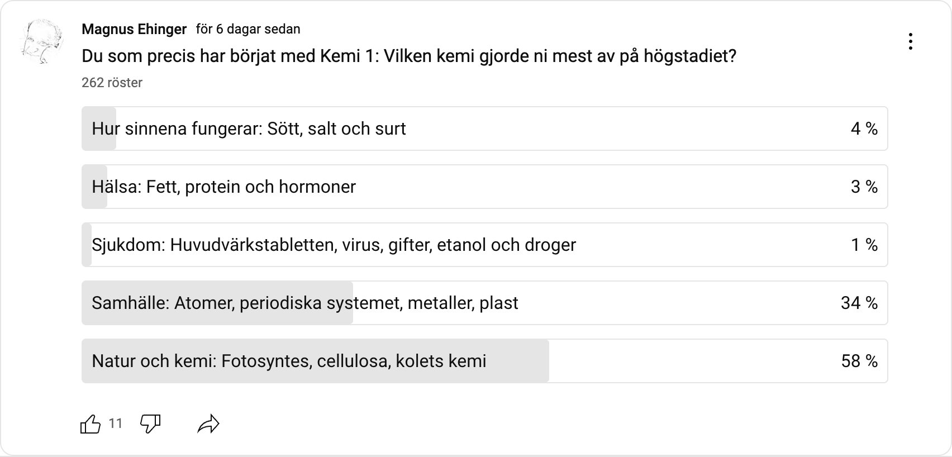Viewport: 952px width, 457px height.
Task: Click the 'för 6 dagar sedan' timestamp
Action: click(x=247, y=29)
